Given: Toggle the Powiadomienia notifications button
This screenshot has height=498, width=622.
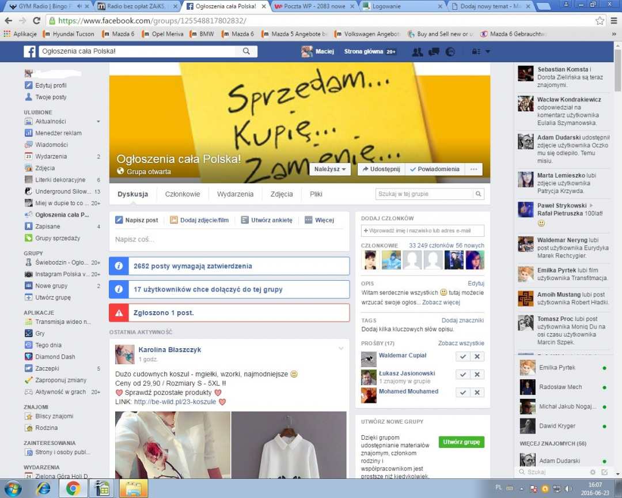Looking at the screenshot, I should pos(434,169).
